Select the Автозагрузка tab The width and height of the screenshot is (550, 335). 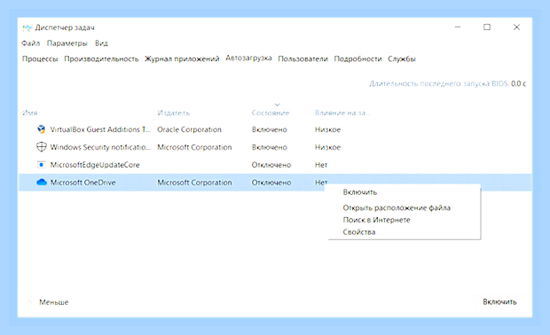(x=248, y=58)
